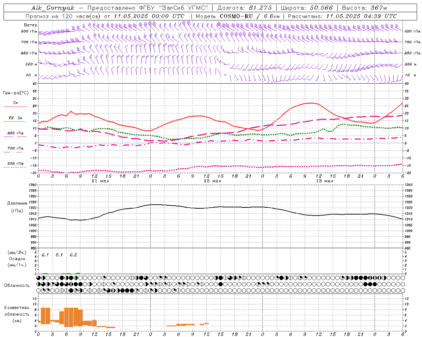Click the 'Конвективн.' convective cloud label

pos(17,308)
